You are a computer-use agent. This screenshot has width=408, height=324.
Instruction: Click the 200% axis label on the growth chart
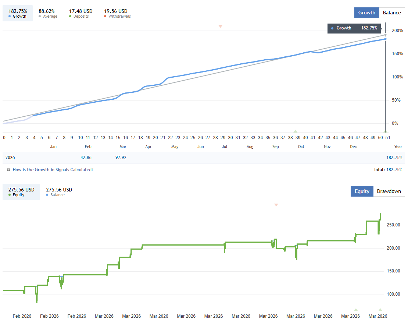pyautogui.click(x=397, y=31)
